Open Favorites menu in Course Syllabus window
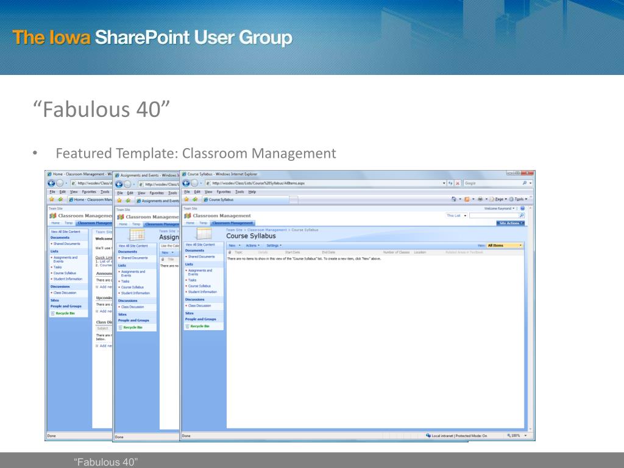Image resolution: width=624 pixels, height=468 pixels. click(224, 191)
